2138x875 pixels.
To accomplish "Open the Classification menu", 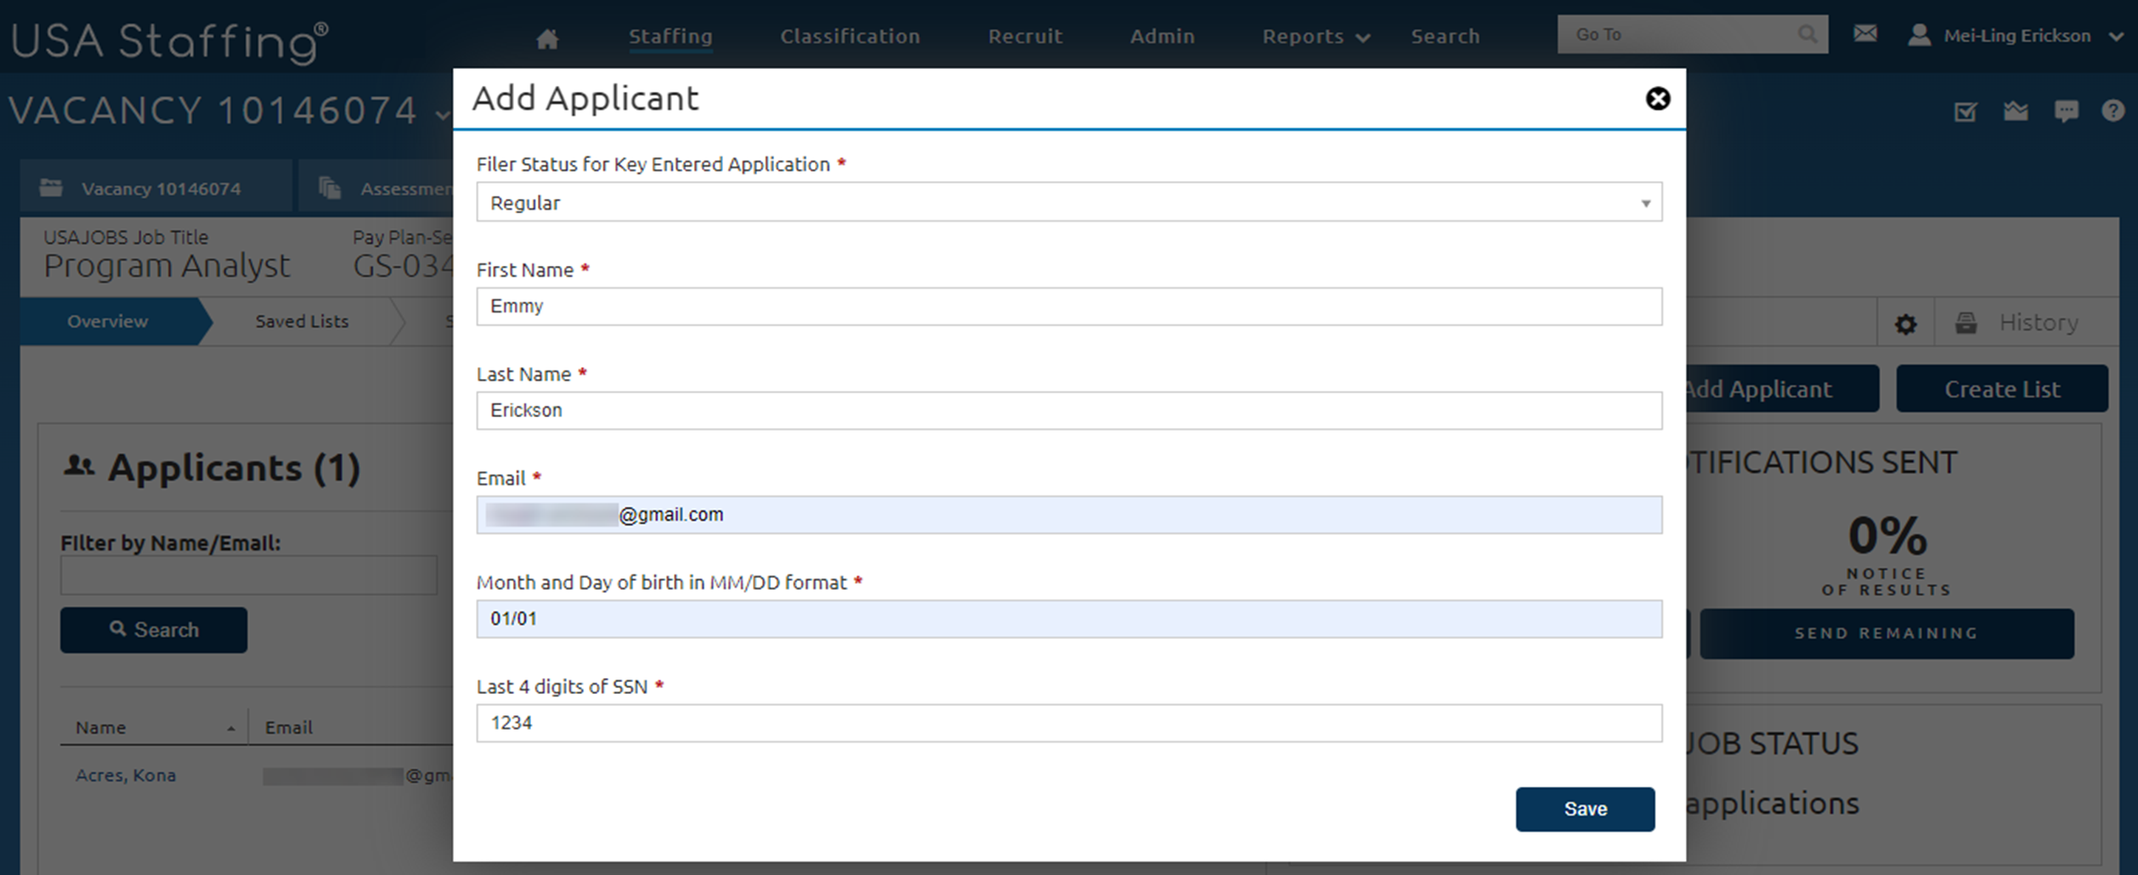I will coord(850,37).
